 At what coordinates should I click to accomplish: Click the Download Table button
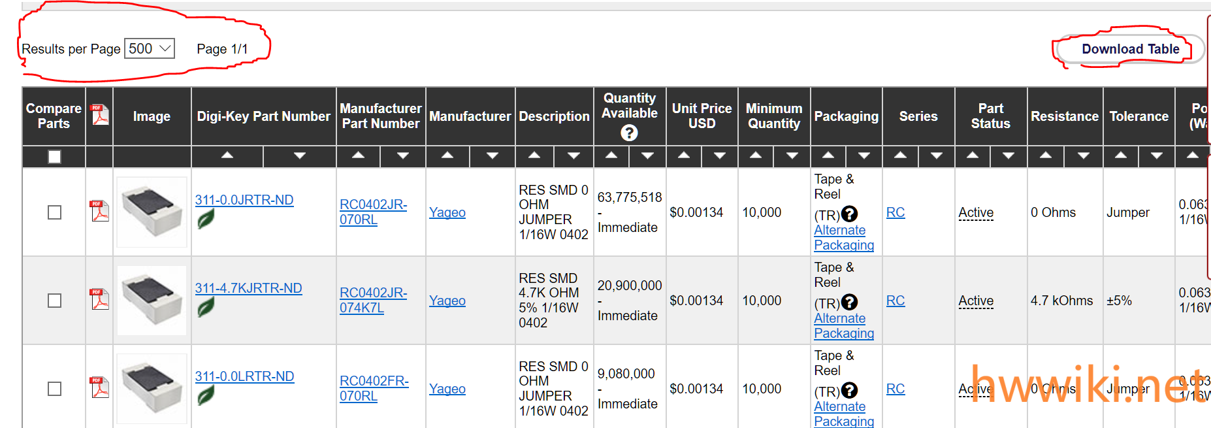point(1130,50)
